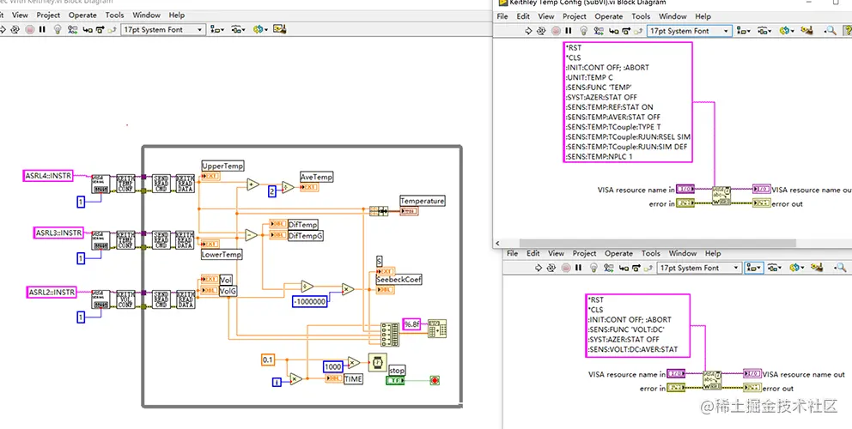Click Step Over icon in left main window
852x429 pixels.
[x=101, y=29]
